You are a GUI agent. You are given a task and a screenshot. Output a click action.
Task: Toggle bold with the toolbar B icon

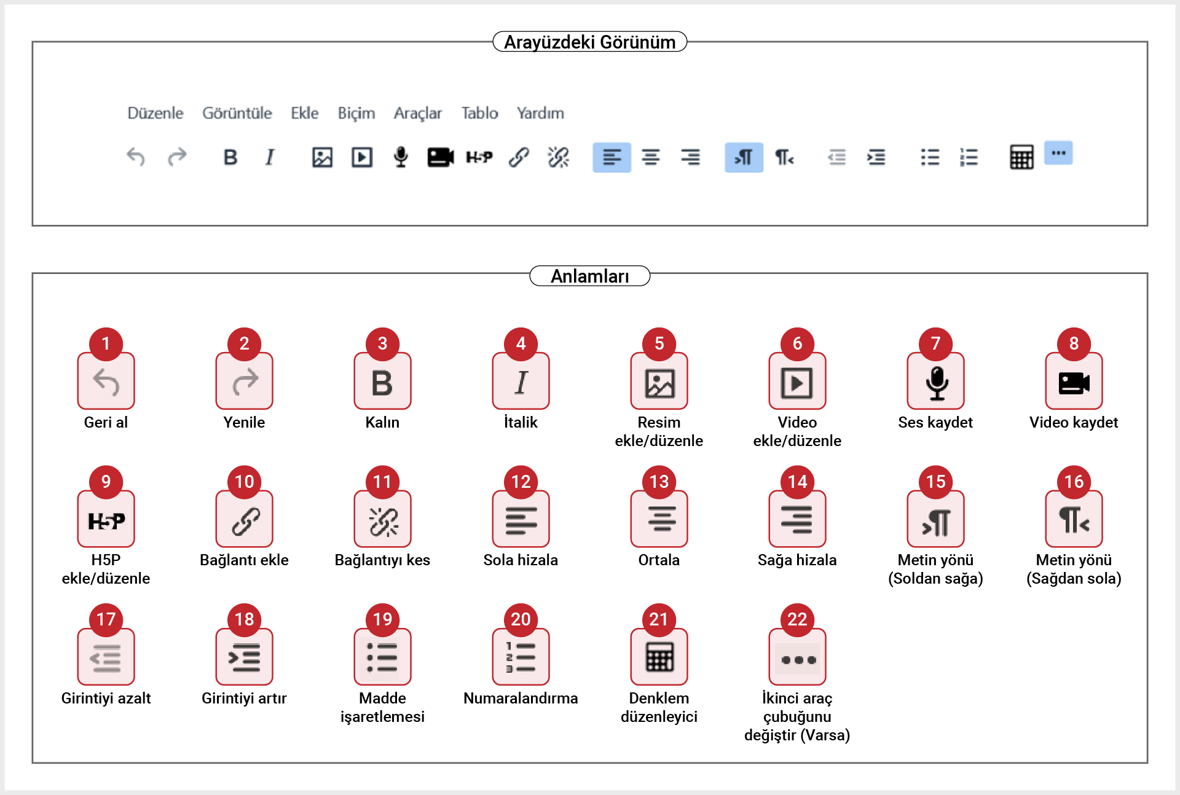click(230, 157)
